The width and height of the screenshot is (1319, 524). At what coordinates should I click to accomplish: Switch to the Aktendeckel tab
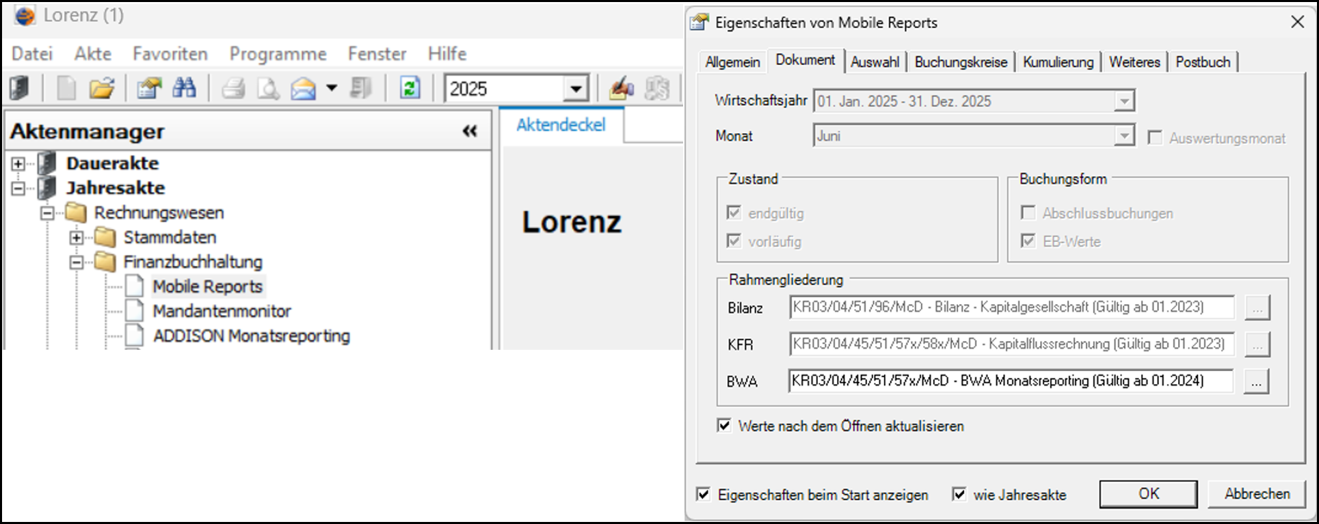coord(561,125)
